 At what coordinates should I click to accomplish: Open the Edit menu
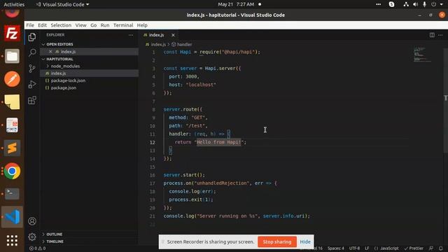42,25
